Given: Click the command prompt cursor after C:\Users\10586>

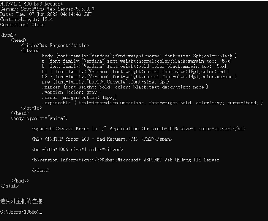Looking at the screenshot, I should (x=41, y=212).
